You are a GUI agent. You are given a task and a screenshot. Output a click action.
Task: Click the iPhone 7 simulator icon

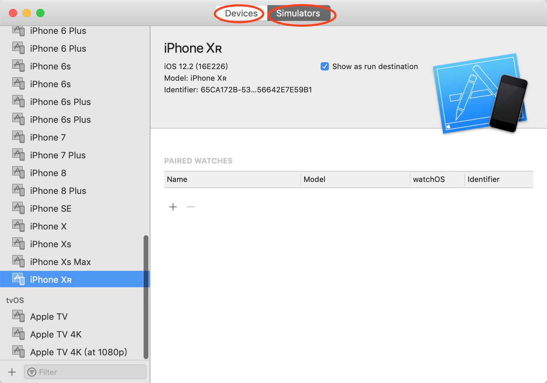click(18, 137)
